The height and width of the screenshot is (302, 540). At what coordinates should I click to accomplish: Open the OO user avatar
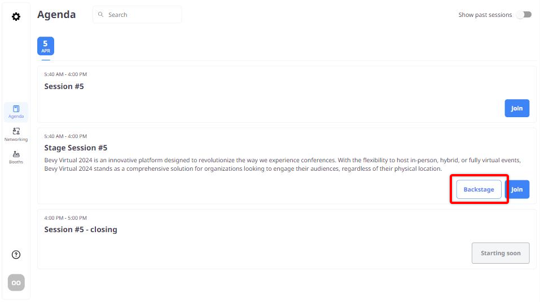16,282
